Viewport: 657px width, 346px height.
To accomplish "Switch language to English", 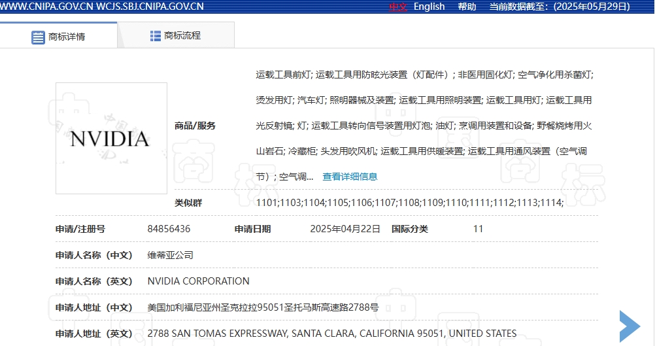I will point(429,7).
